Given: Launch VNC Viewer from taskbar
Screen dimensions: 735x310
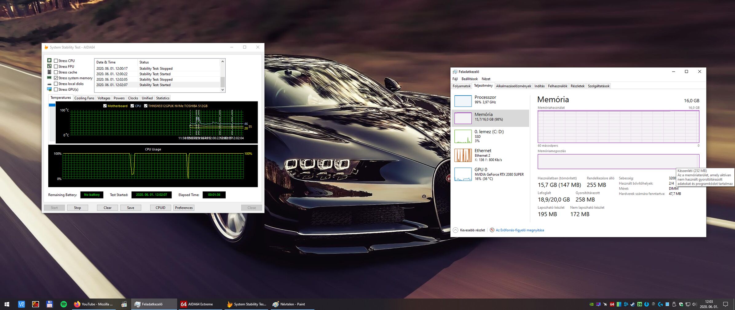Looking at the screenshot, I should (21, 304).
